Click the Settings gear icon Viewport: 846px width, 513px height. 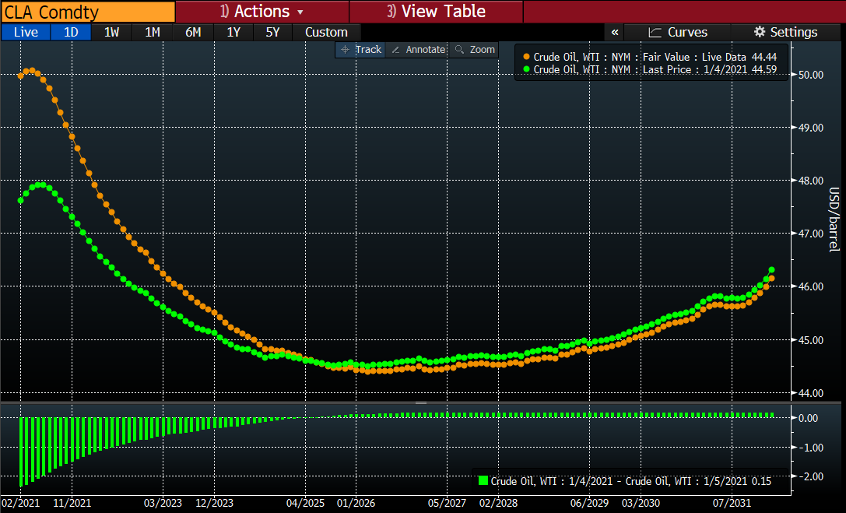[760, 32]
